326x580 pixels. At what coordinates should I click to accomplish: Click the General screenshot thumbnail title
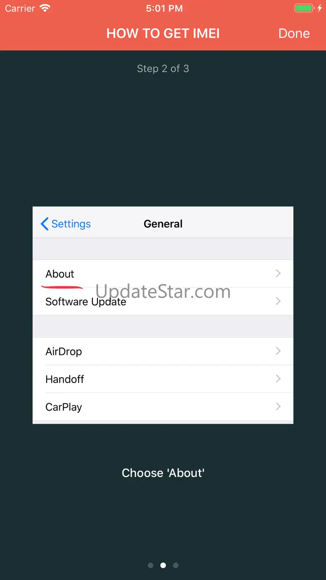pos(163,224)
